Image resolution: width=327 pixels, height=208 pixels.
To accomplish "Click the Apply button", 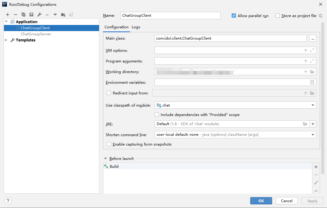I will tap(312, 201).
